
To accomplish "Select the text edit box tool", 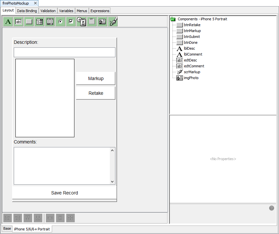I will [19, 22].
